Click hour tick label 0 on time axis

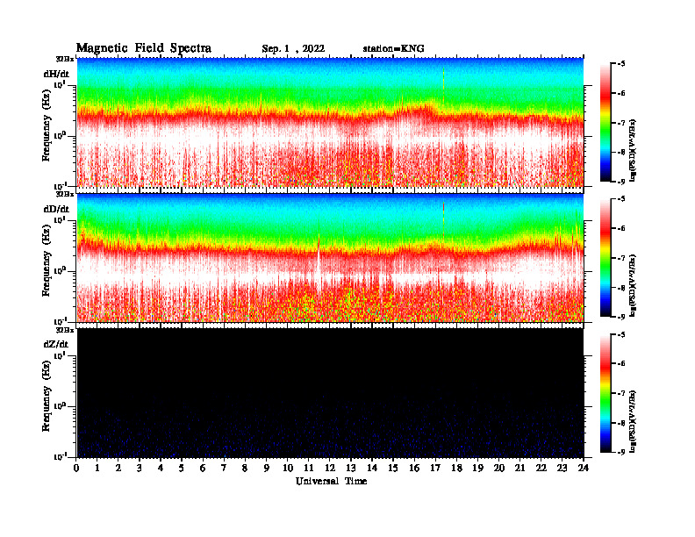76,468
